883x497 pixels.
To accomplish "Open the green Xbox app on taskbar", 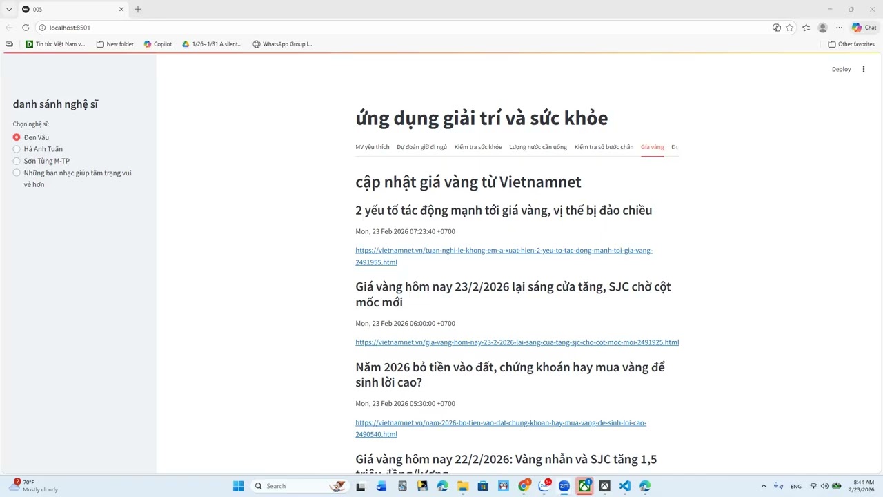I will click(584, 486).
